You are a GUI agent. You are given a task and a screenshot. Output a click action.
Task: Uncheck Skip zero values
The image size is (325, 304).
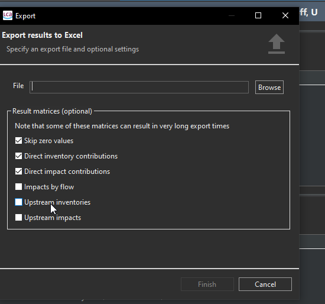click(19, 141)
